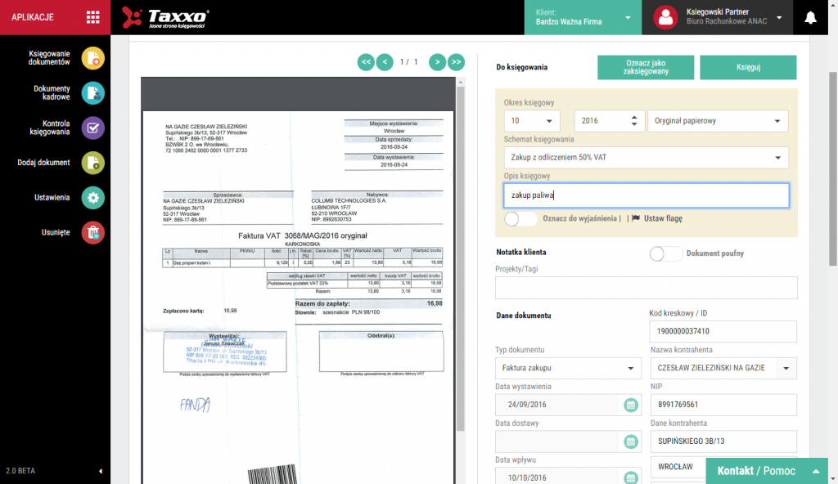Open calendar for Data dostawy
This screenshot has height=484, width=838.
(631, 441)
